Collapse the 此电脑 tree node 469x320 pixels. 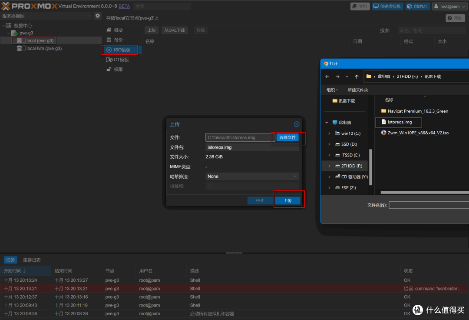pyautogui.click(x=327, y=123)
